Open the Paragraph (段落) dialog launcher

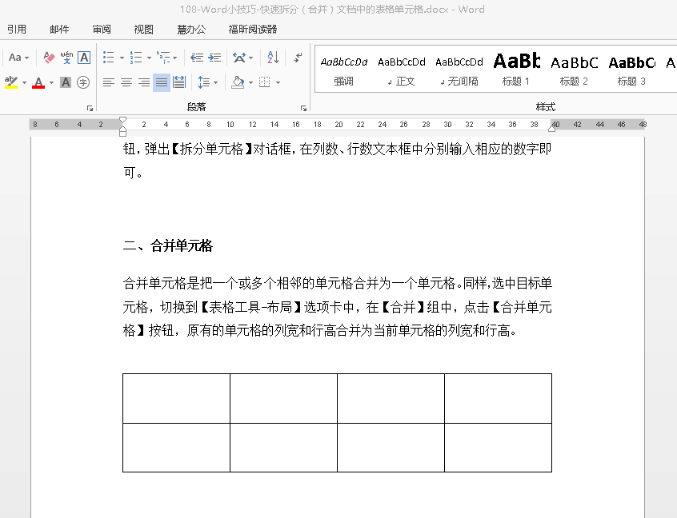tap(303, 108)
